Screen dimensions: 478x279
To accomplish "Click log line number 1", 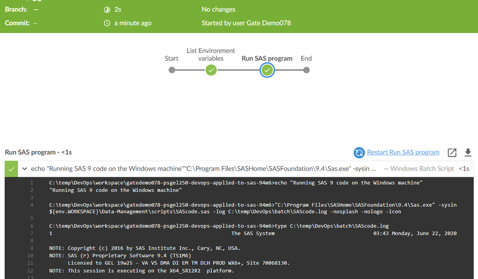I will pos(32,183).
